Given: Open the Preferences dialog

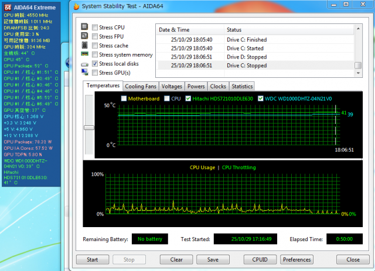Looking at the screenshot, I should (297, 259).
